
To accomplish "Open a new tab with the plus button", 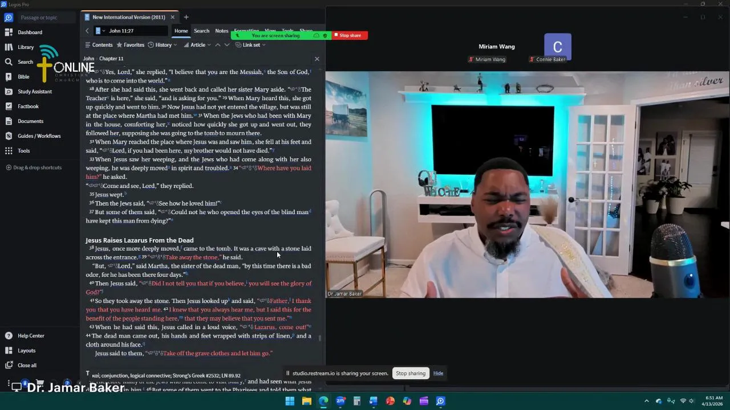I will coord(186,17).
